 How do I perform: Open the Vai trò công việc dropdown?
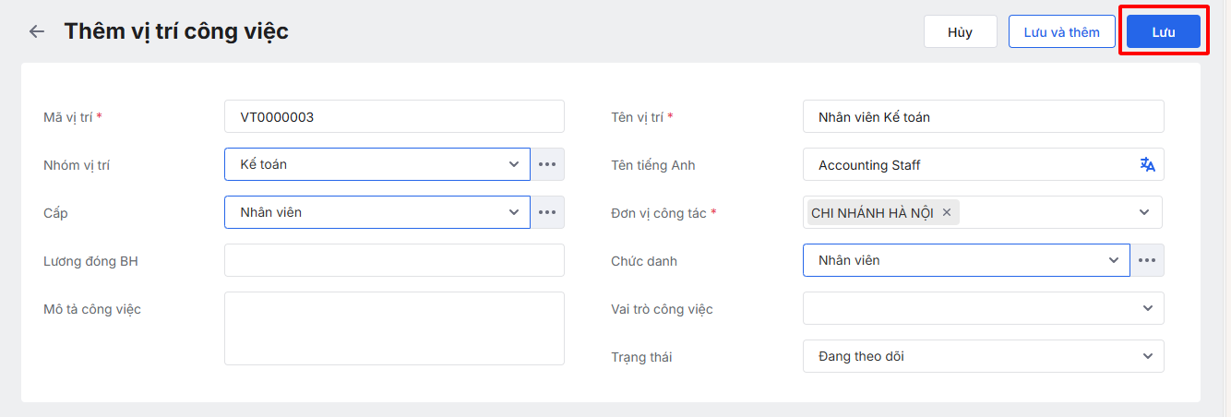pos(1147,308)
